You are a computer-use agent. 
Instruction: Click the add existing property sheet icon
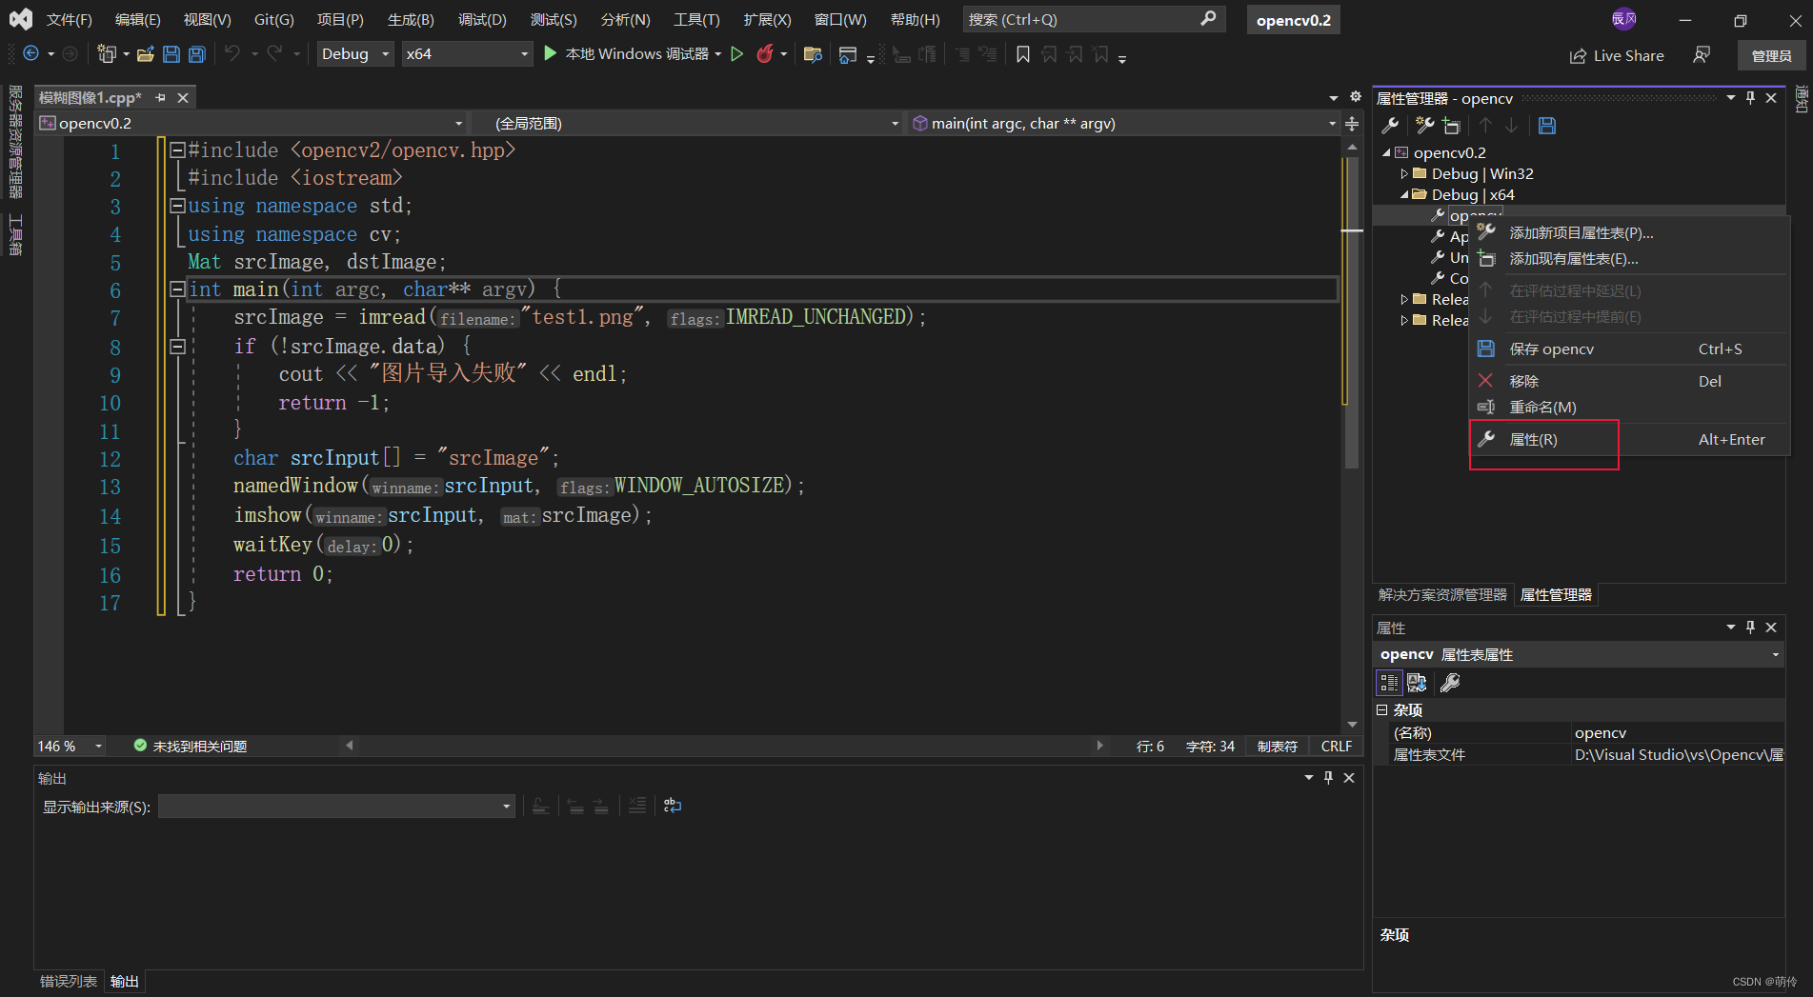1451,126
